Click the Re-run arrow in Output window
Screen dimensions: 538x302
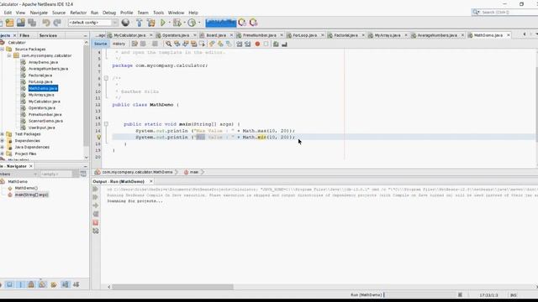click(x=96, y=189)
